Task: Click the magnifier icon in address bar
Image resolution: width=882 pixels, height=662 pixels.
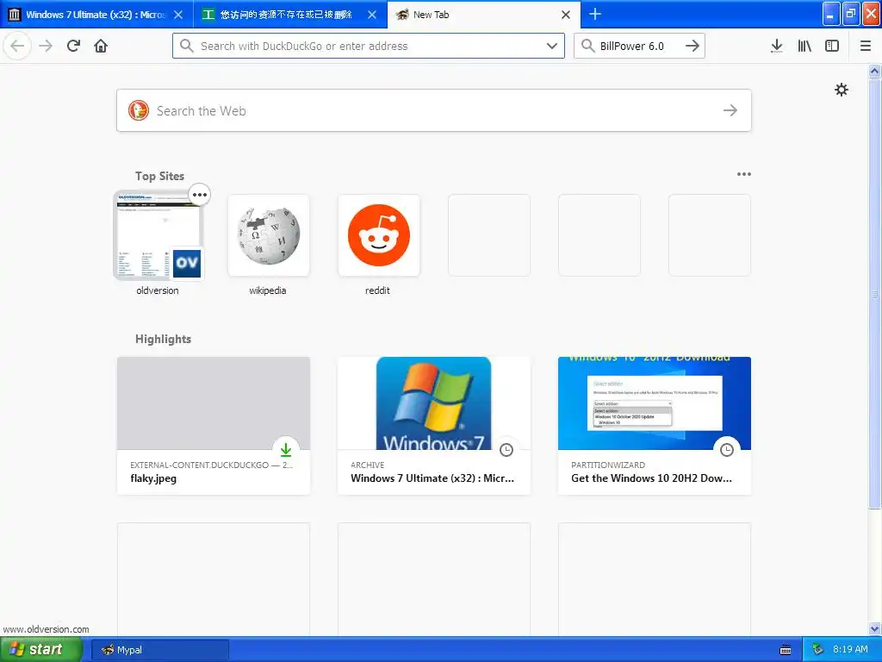Action: pyautogui.click(x=187, y=46)
